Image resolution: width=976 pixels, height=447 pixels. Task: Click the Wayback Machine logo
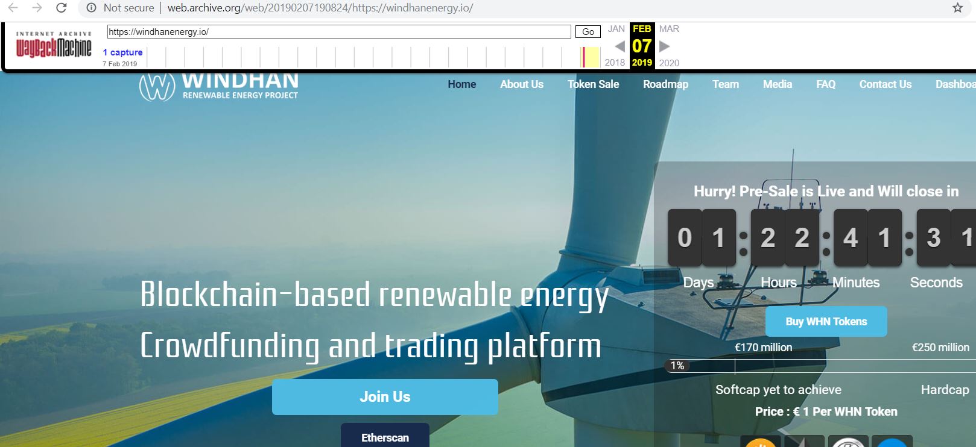[x=54, y=45]
